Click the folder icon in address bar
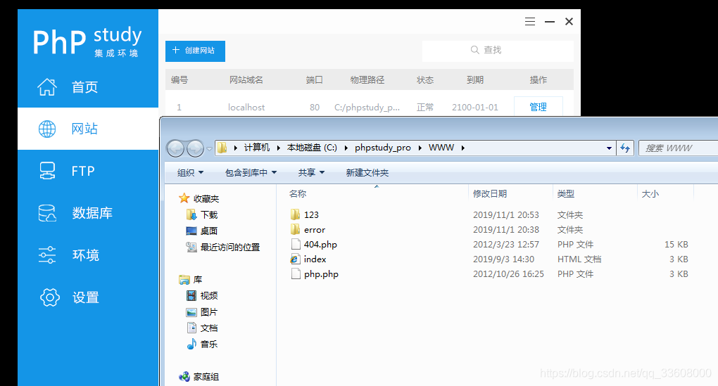Screen dimensions: 718x386 click(x=222, y=148)
